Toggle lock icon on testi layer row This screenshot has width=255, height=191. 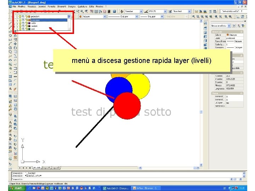click(x=27, y=29)
